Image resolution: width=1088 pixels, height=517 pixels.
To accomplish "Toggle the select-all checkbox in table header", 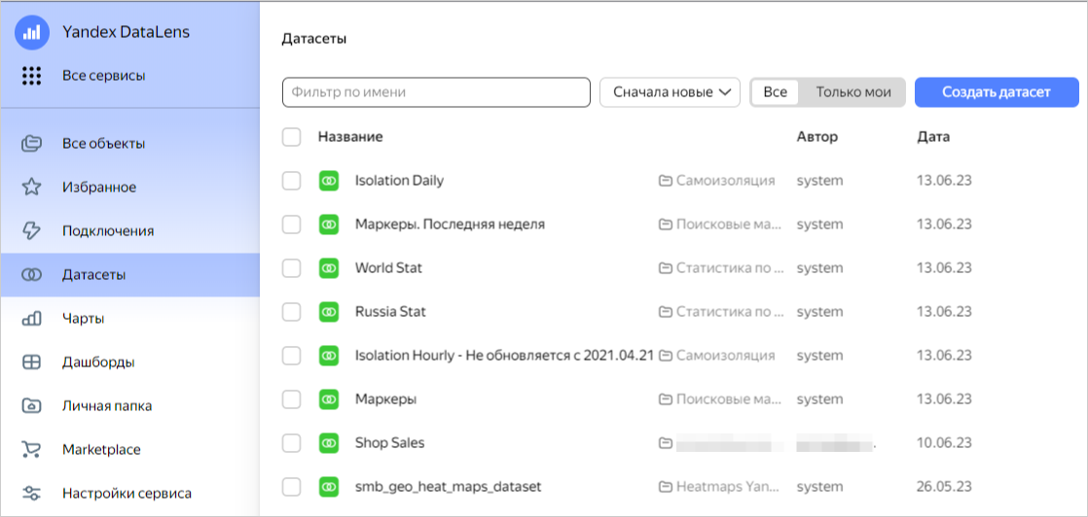I will click(x=291, y=137).
